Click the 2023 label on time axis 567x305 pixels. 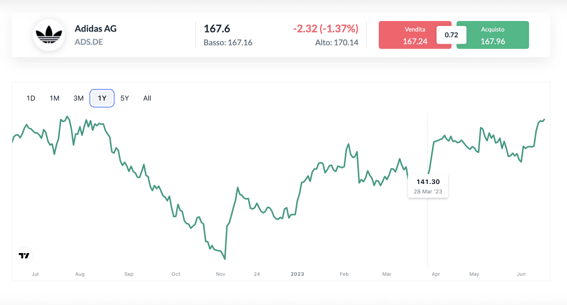(297, 274)
